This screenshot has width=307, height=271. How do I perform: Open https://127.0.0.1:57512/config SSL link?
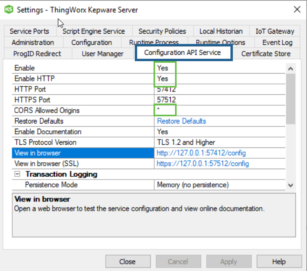click(203, 163)
